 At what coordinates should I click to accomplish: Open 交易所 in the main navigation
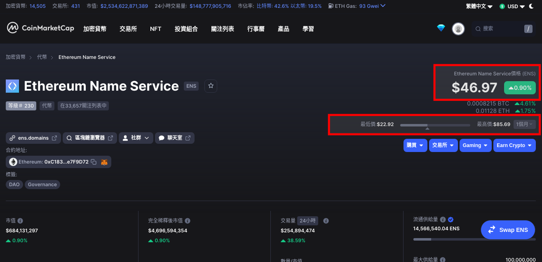click(x=128, y=29)
